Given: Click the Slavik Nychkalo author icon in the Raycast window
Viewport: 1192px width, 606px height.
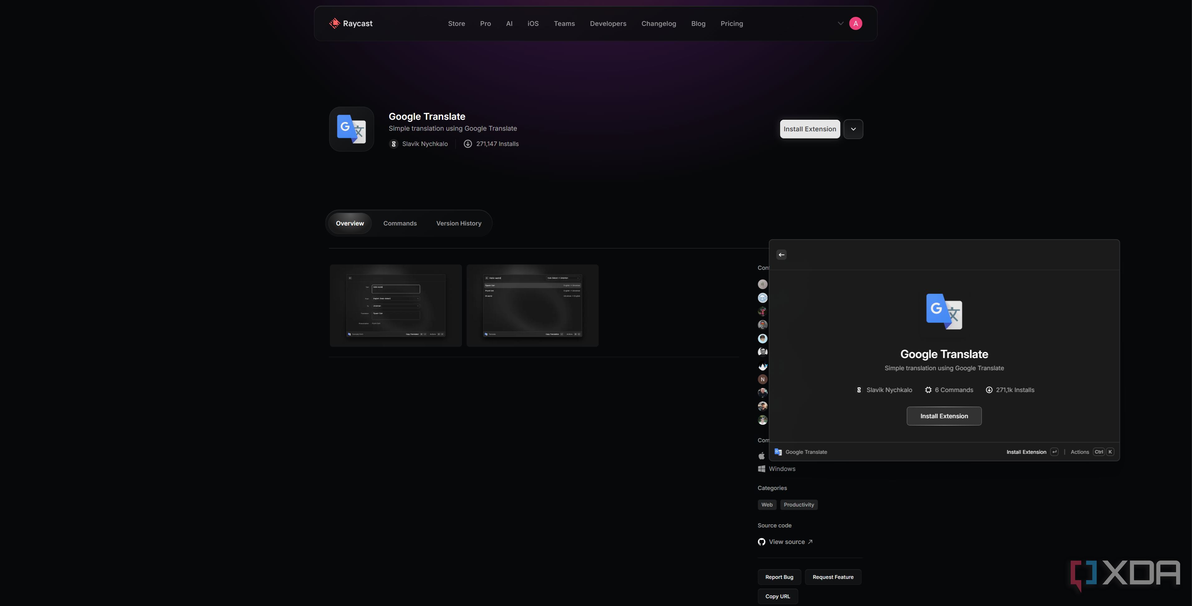Looking at the screenshot, I should [x=859, y=390].
